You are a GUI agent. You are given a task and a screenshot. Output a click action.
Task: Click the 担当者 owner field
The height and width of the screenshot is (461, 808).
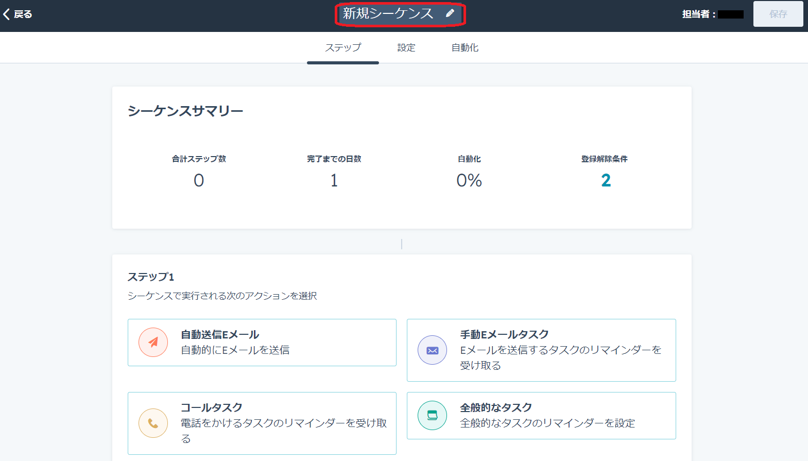tap(713, 14)
